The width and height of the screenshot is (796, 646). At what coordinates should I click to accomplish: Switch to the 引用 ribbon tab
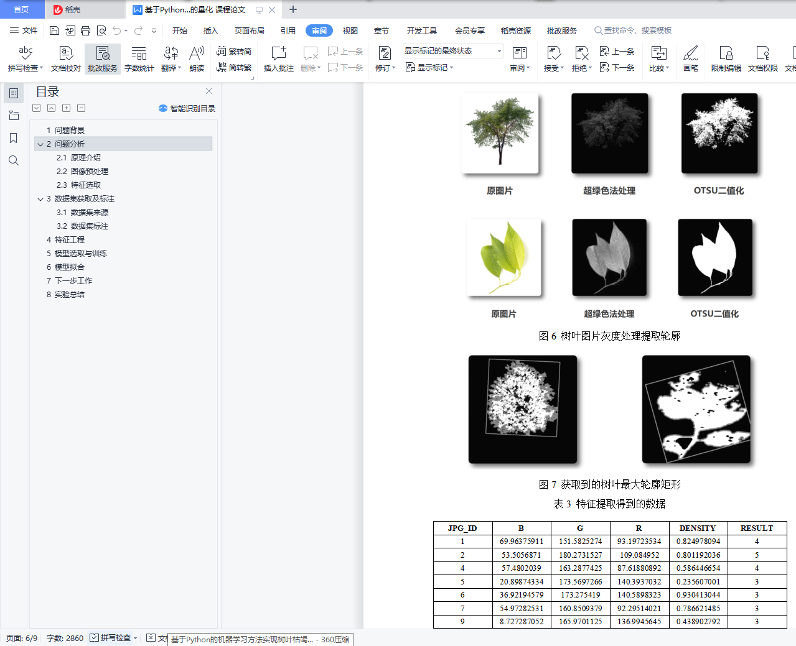(288, 30)
